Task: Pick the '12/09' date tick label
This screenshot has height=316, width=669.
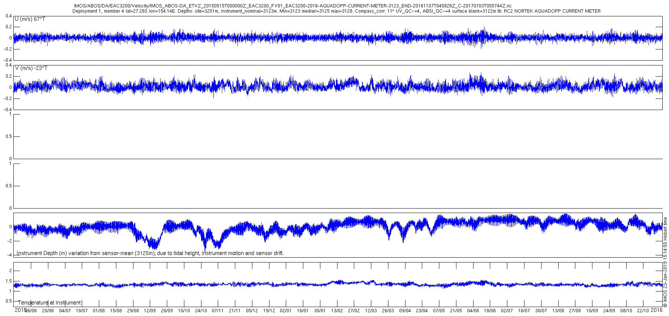Action: pos(150,311)
